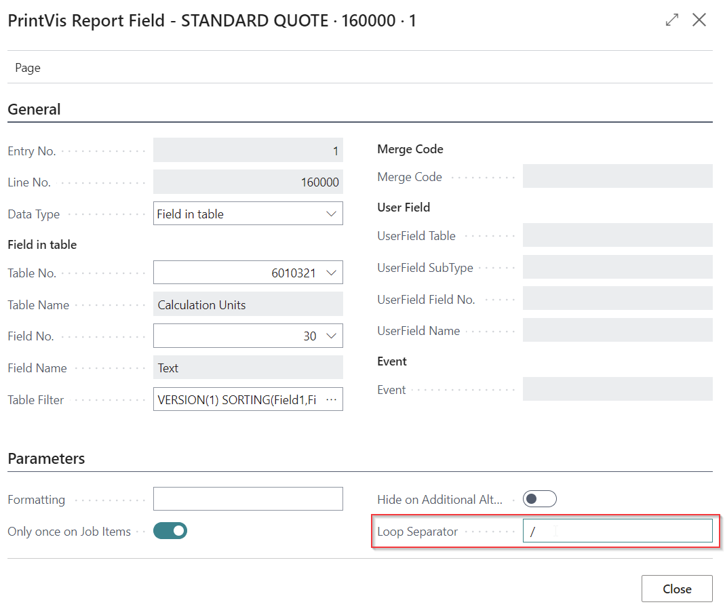Open the Field No. dropdown arrow
Image resolution: width=725 pixels, height=613 pixels.
(331, 336)
